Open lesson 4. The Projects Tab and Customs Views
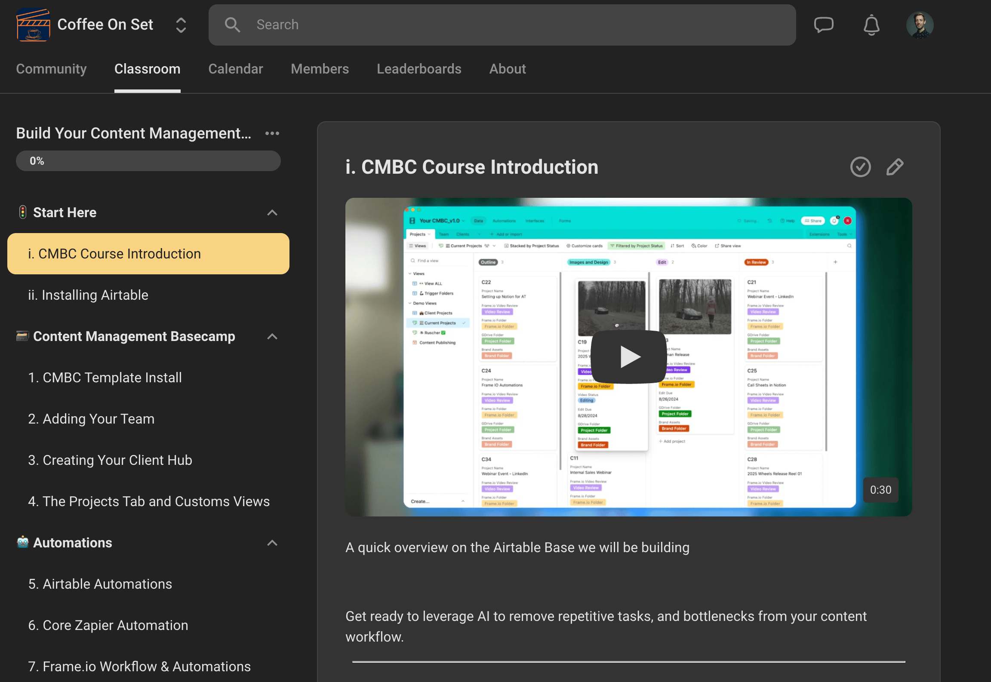Screen dimensions: 991x682 (148, 501)
